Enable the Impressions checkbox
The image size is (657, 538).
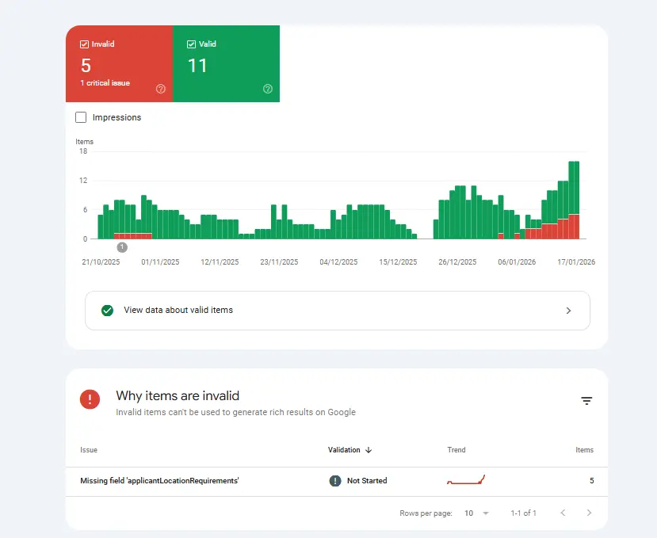tap(81, 117)
